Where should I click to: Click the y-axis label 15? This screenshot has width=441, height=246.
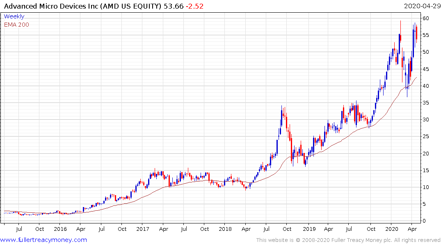tap(425, 171)
